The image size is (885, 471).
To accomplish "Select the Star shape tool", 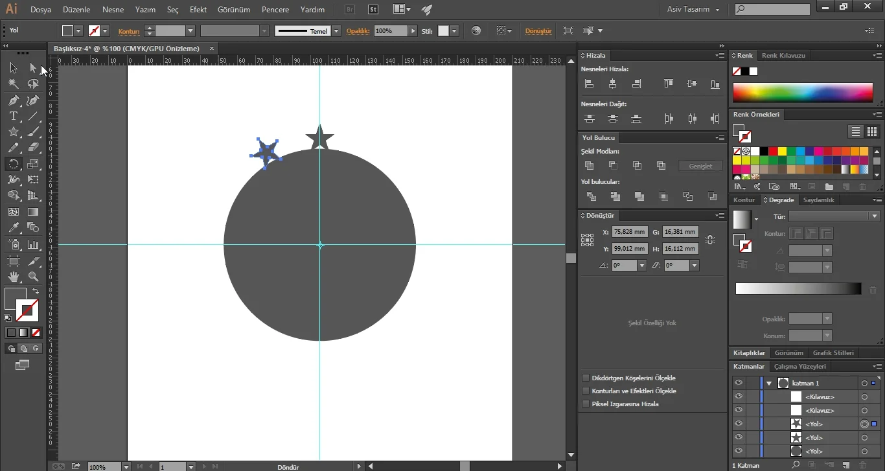I will (13, 132).
